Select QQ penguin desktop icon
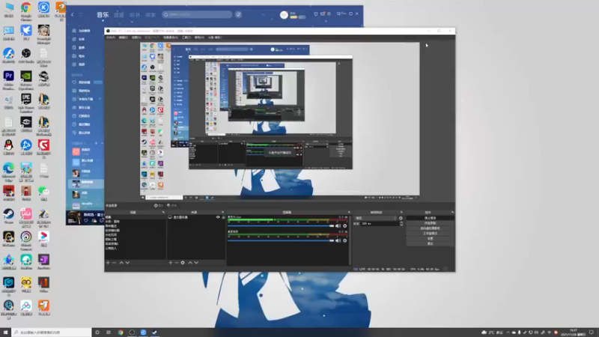 8,147
